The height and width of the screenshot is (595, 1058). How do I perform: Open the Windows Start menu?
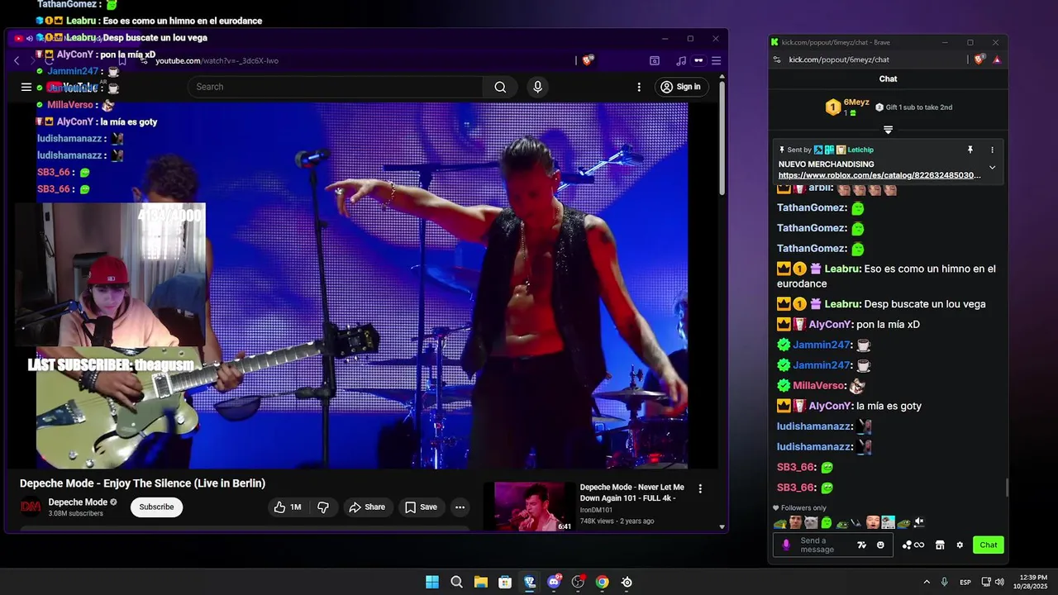click(432, 582)
